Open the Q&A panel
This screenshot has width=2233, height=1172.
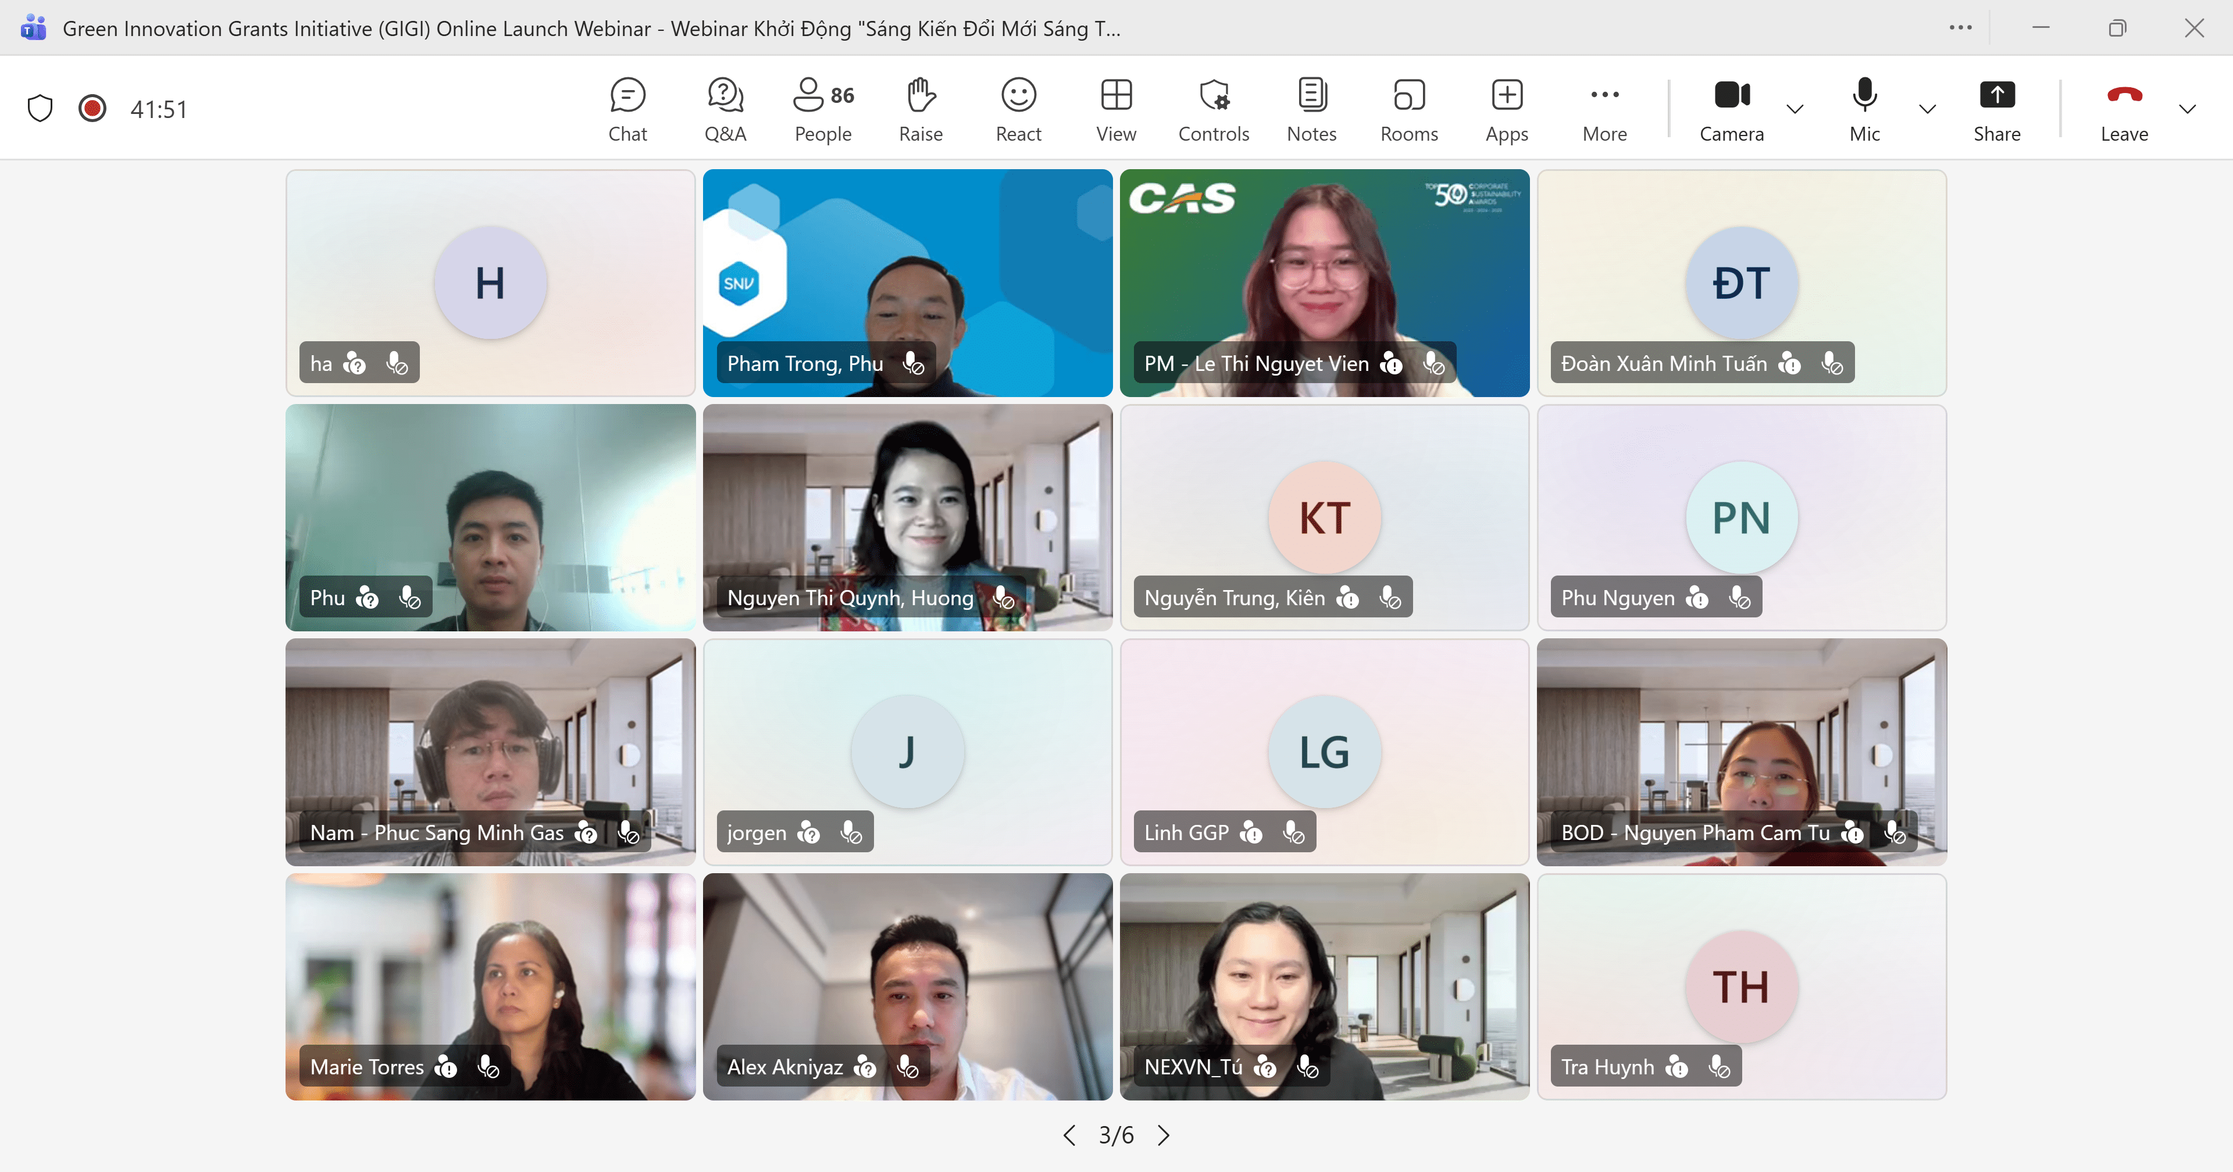725,109
